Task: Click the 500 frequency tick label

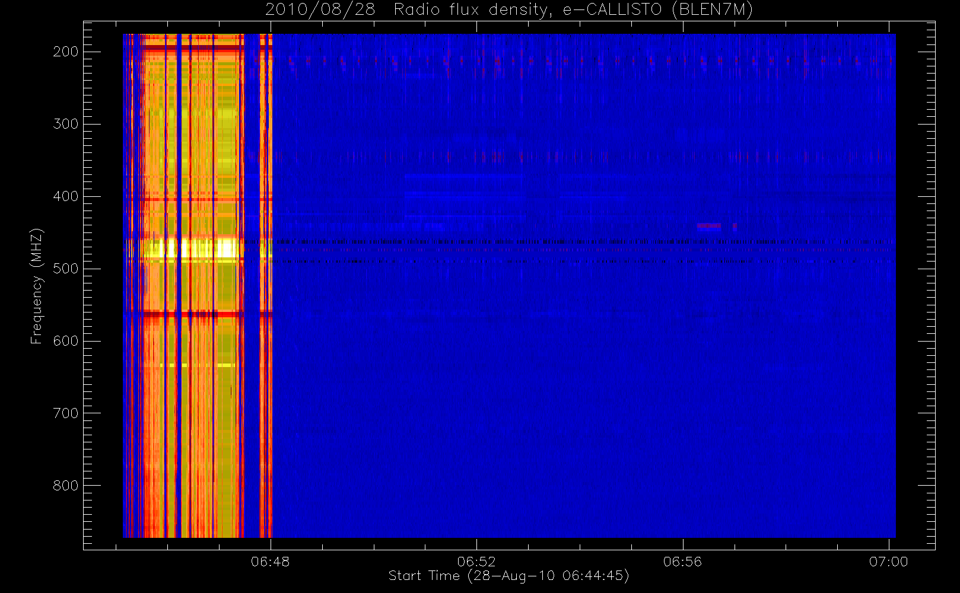Action: [65, 269]
